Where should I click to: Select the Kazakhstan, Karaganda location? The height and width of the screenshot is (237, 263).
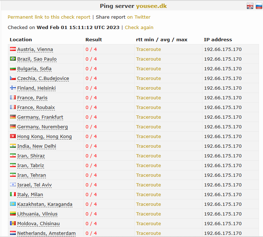pos(45,204)
